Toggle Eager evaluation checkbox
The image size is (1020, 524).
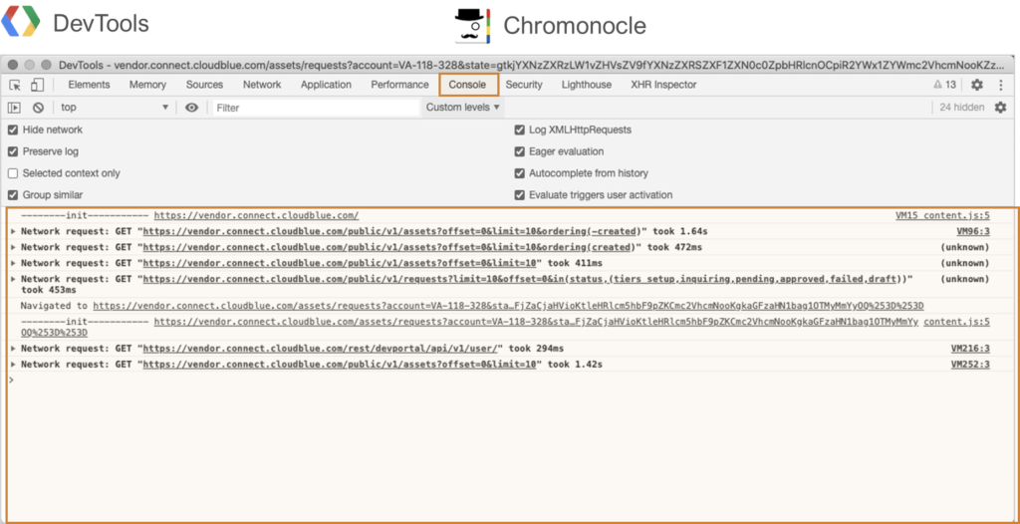519,151
